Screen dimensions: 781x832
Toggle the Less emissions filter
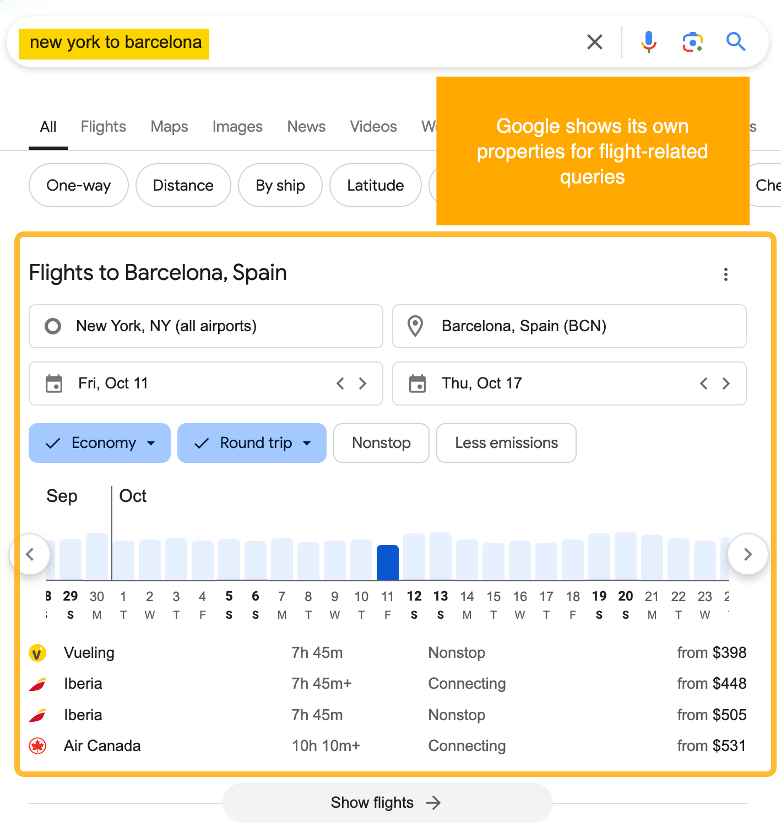506,443
